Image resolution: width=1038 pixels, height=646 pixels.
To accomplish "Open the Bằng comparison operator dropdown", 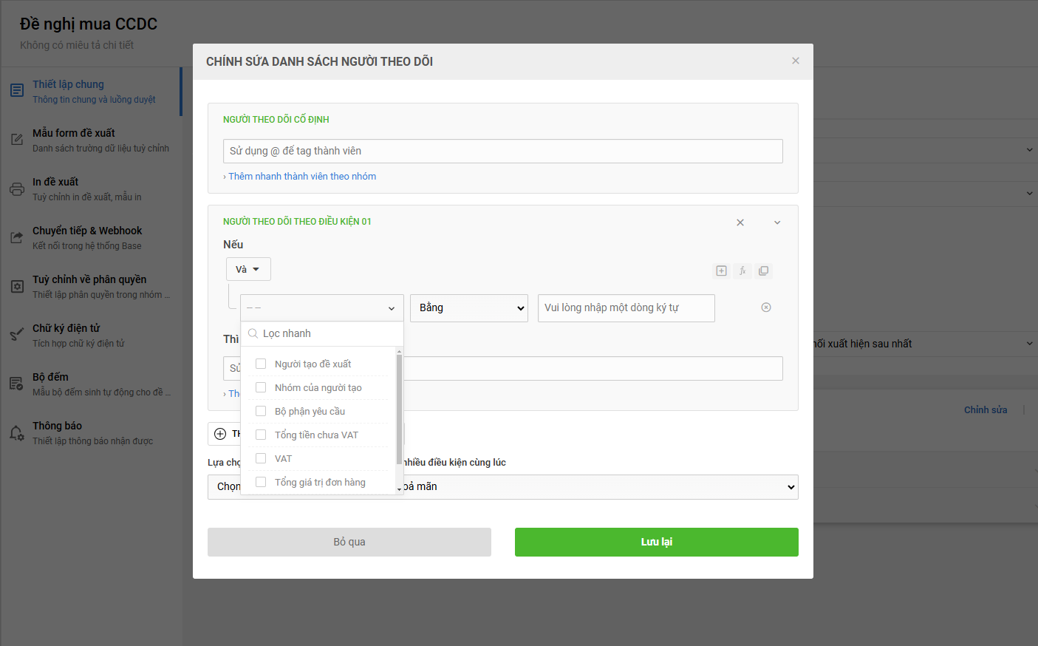I will coord(469,307).
